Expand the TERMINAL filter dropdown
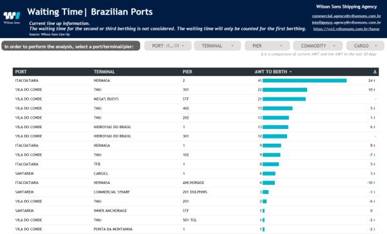The image size is (387, 234). (217, 46)
